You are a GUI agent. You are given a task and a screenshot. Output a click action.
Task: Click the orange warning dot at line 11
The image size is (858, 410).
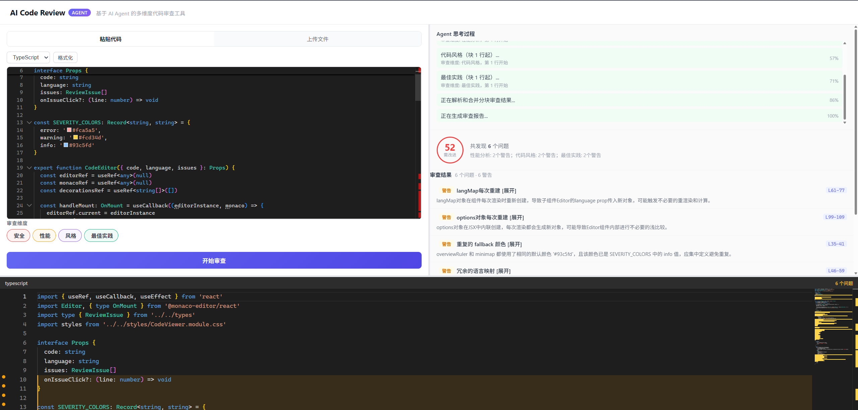4,386
